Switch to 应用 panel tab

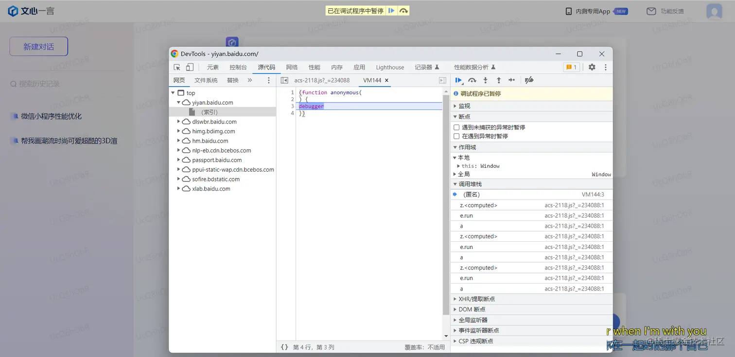[x=359, y=67]
